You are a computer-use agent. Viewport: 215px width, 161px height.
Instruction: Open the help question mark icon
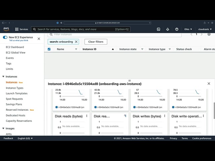(x=177, y=29)
